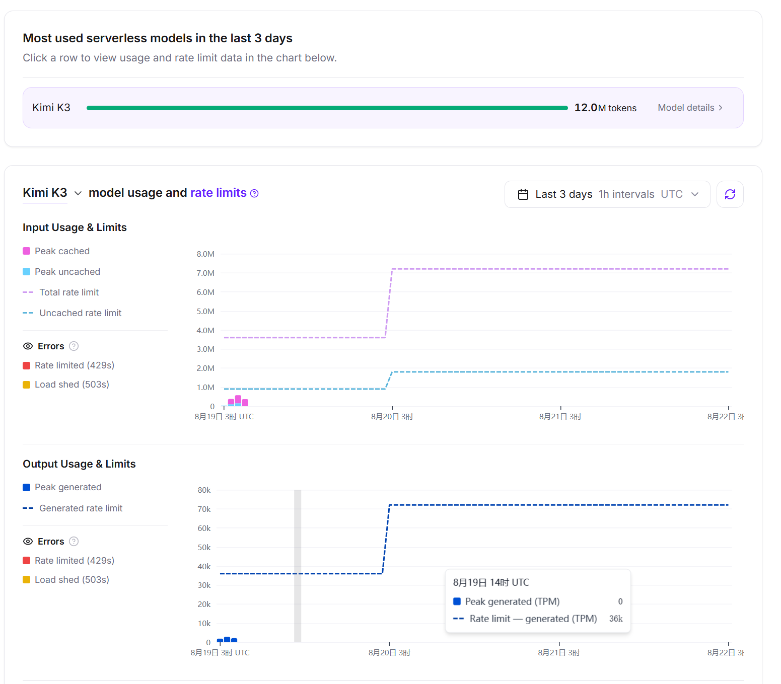Click Peak generated blue legend swatch
781x684 pixels.
click(27, 487)
